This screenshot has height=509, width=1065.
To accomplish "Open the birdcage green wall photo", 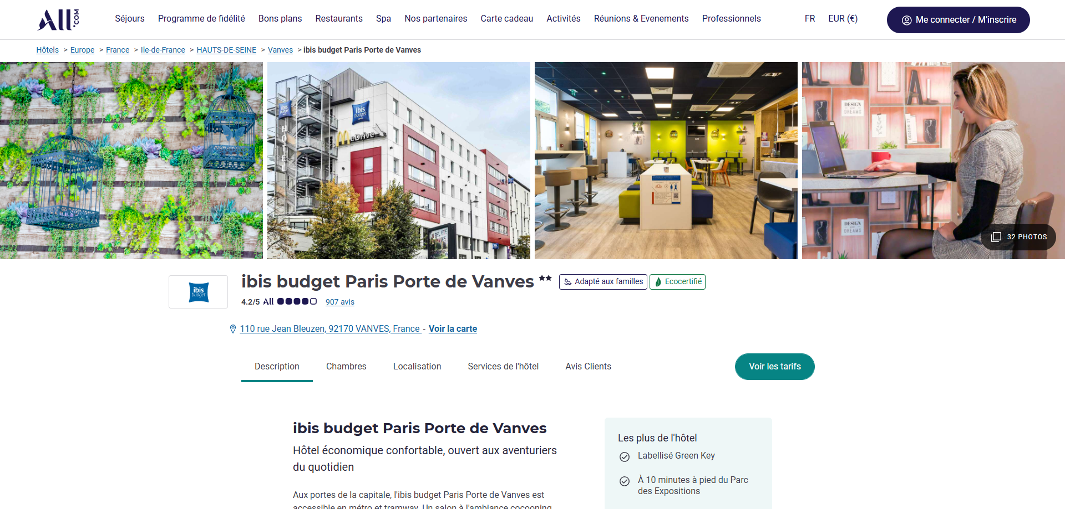I will point(131,161).
